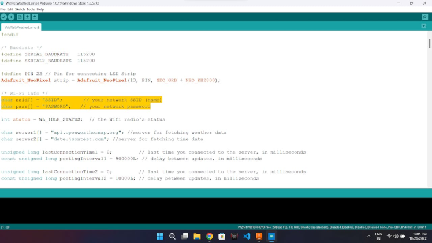Click the SERIAL_BAUDRATE define line
Image resolution: width=432 pixels, height=243 pixels.
(48, 54)
